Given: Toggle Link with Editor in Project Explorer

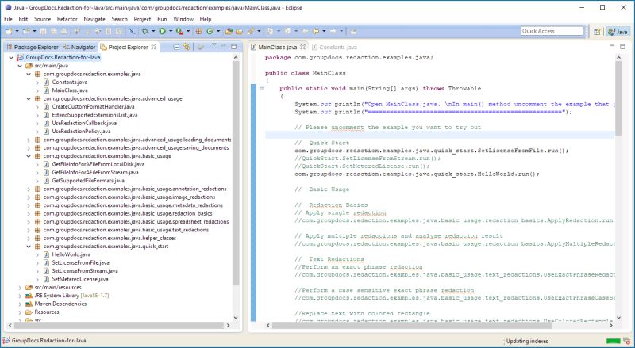Looking at the screenshot, I should click(x=187, y=47).
